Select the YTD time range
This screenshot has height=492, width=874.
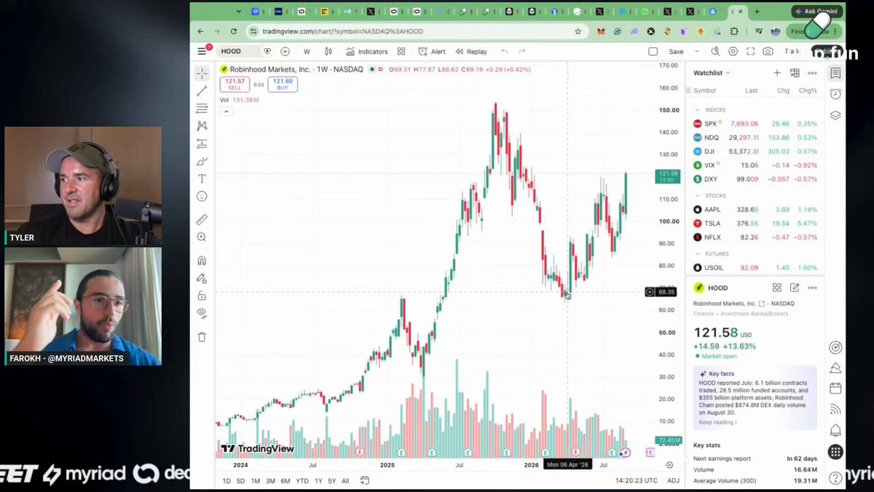[302, 481]
